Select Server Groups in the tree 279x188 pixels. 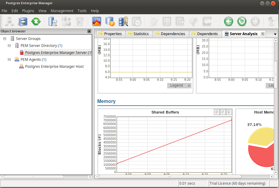click(x=28, y=38)
